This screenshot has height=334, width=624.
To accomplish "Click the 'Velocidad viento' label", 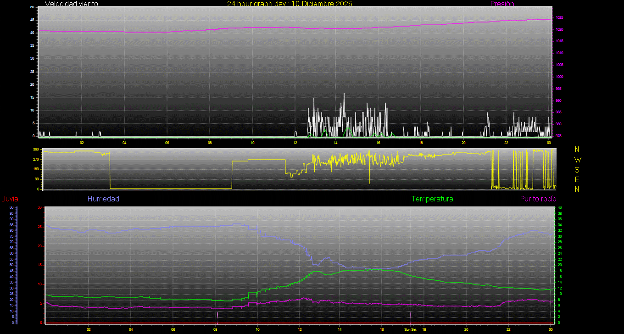I will 71,4.
